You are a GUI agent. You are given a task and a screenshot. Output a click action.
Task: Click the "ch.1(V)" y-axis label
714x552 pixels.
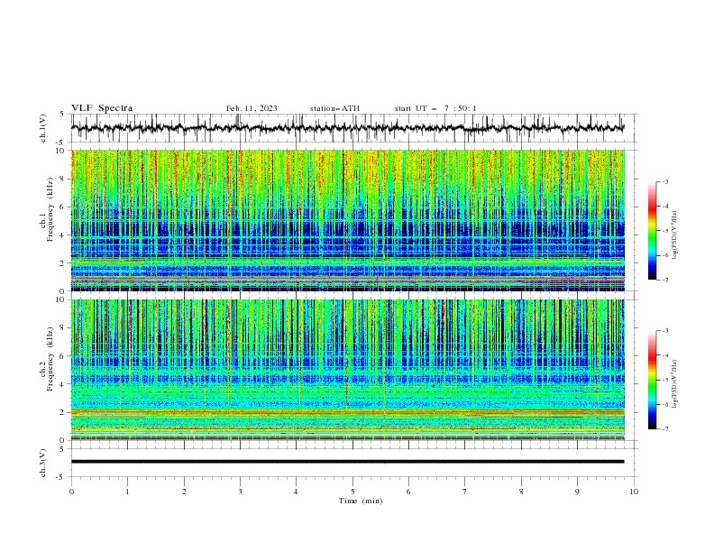43,128
